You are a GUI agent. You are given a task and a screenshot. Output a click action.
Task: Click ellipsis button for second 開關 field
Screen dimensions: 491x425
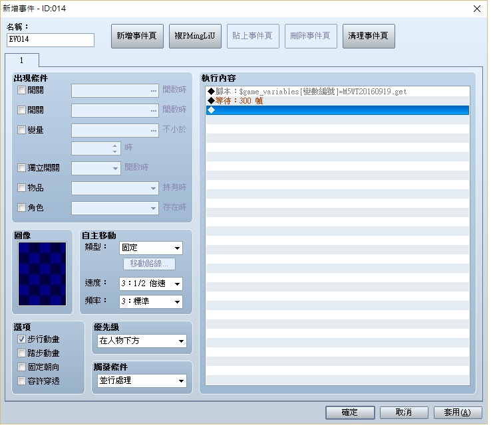(154, 111)
